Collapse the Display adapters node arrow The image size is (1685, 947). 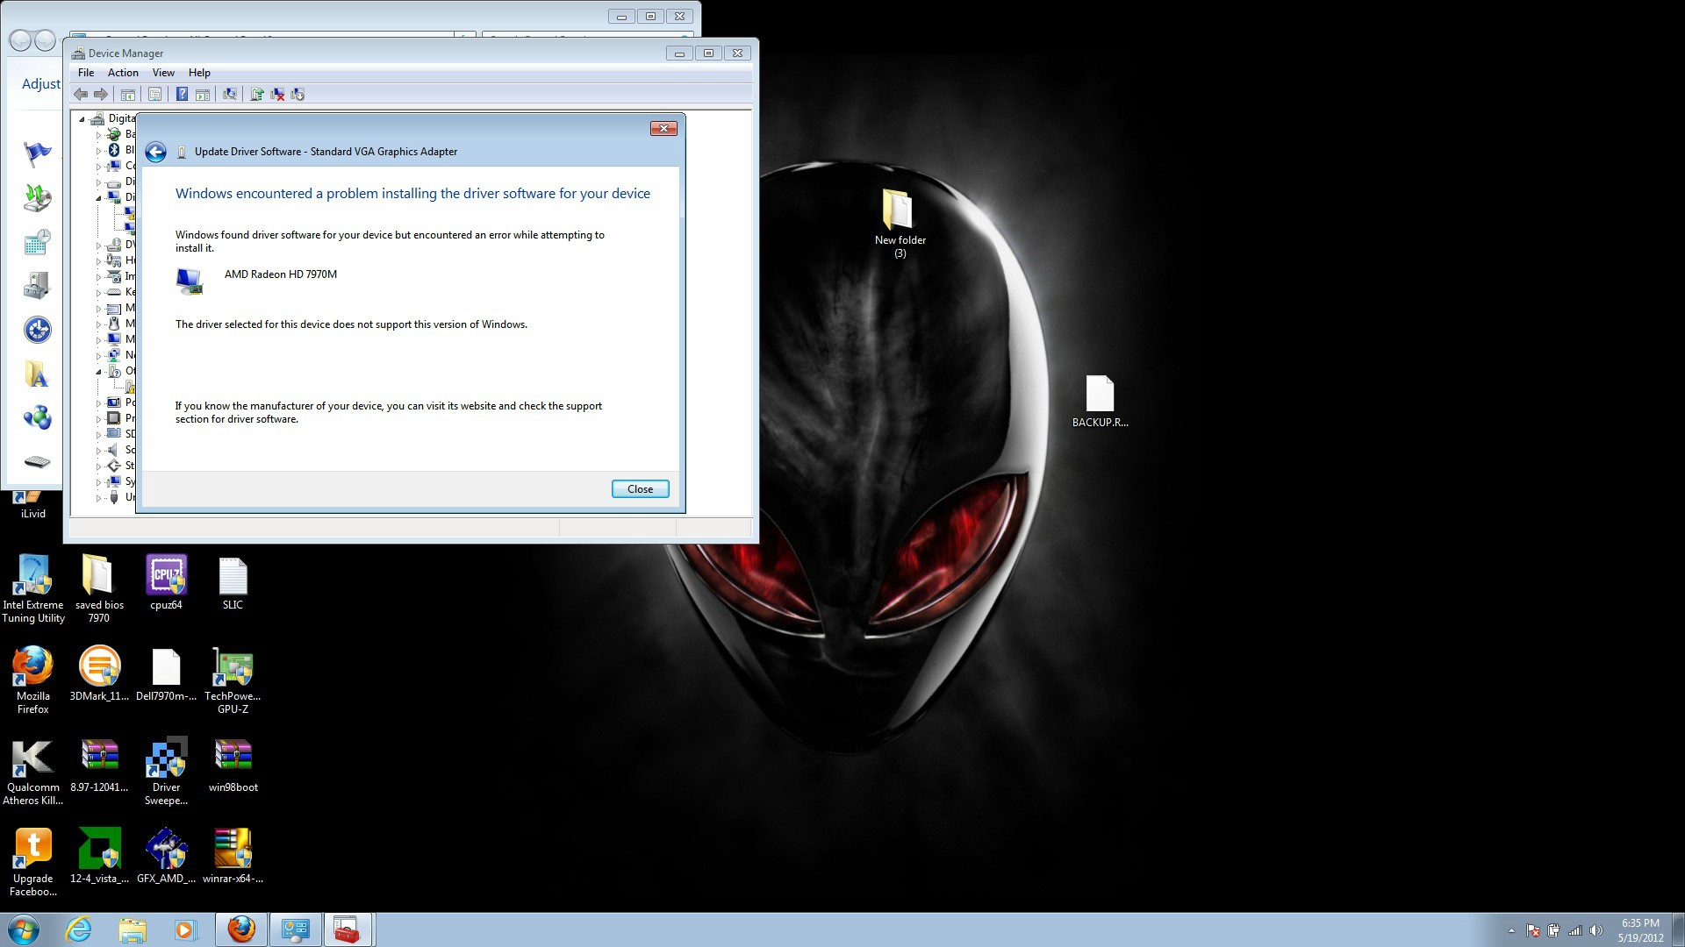(98, 198)
